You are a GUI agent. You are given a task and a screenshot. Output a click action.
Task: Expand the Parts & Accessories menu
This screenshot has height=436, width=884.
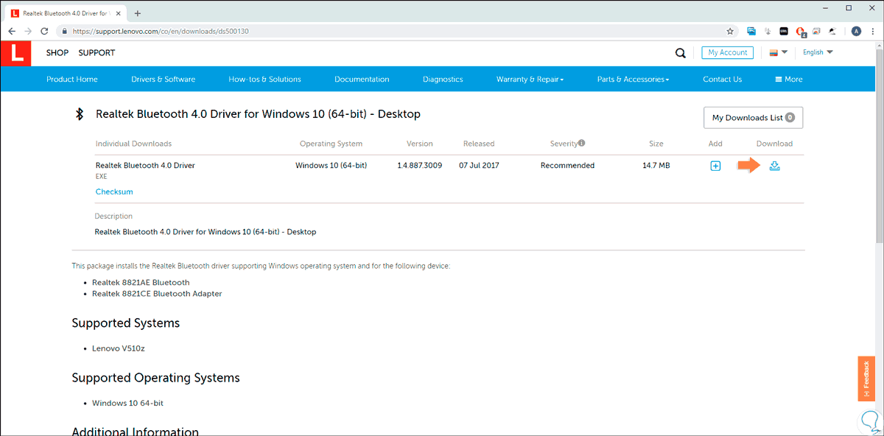pos(633,80)
